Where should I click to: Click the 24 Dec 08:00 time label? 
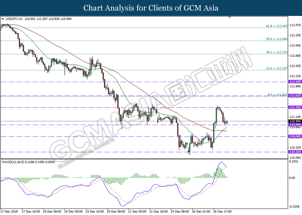pyautogui.click(x=180, y=212)
